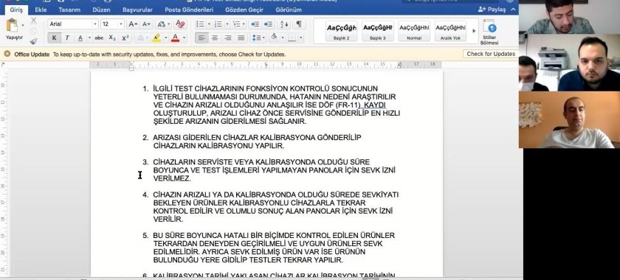Switch to the Düzen tab
620x280 pixels.
[102, 10]
